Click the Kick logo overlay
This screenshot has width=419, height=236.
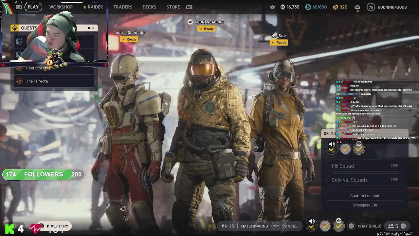pos(9,228)
